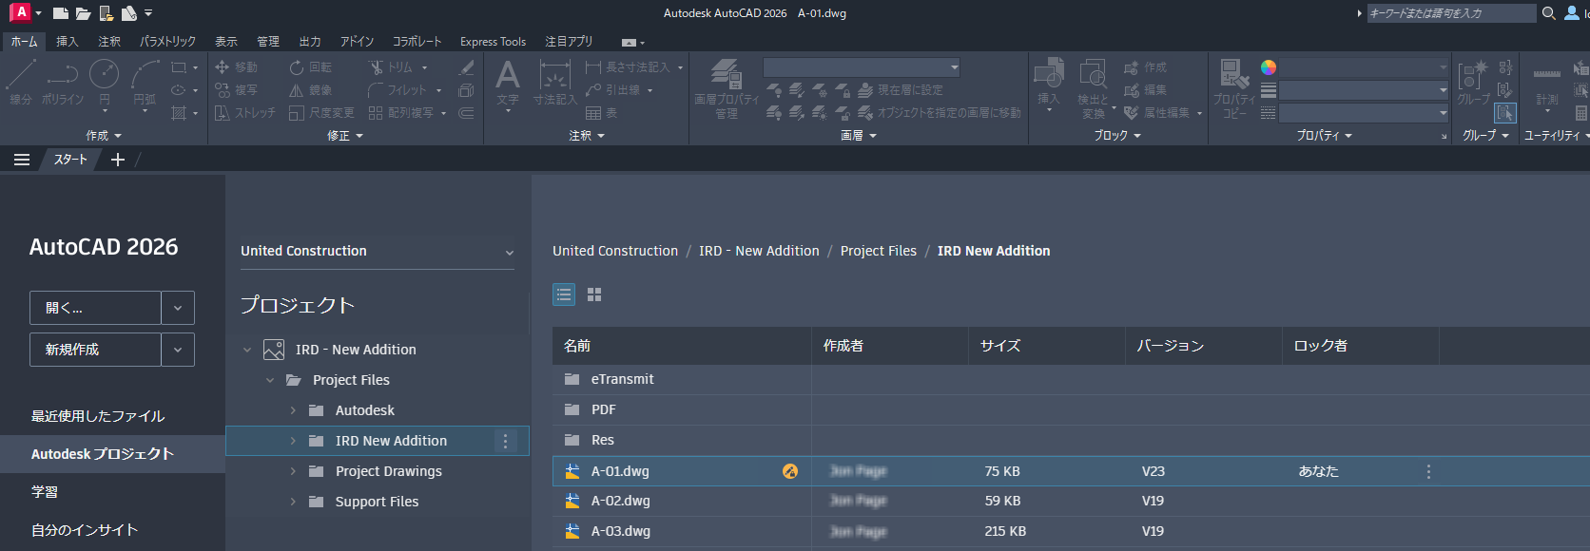The width and height of the screenshot is (1590, 551).
Task: Switch to list view of files
Action: tap(564, 294)
